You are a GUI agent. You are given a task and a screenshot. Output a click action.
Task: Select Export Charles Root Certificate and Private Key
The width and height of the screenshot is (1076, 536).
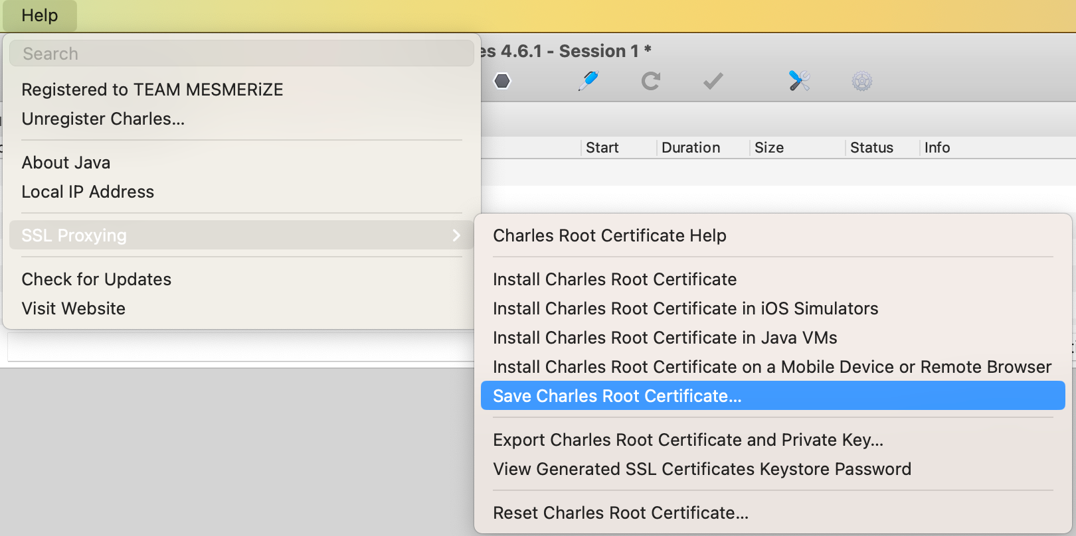tap(687, 440)
